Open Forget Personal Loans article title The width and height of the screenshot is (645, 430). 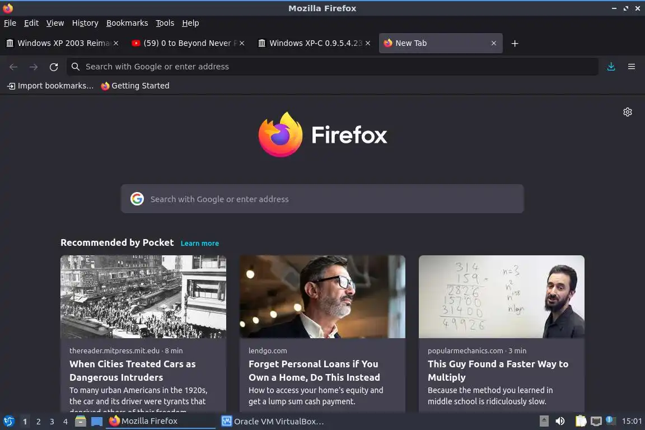pos(314,371)
